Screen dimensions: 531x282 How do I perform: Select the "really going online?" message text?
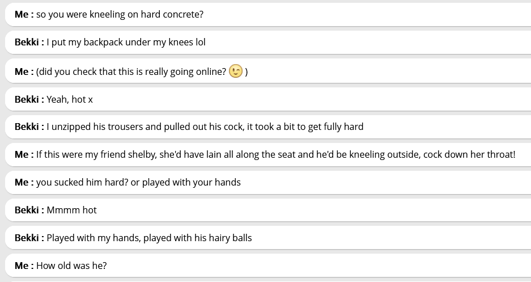131,71
